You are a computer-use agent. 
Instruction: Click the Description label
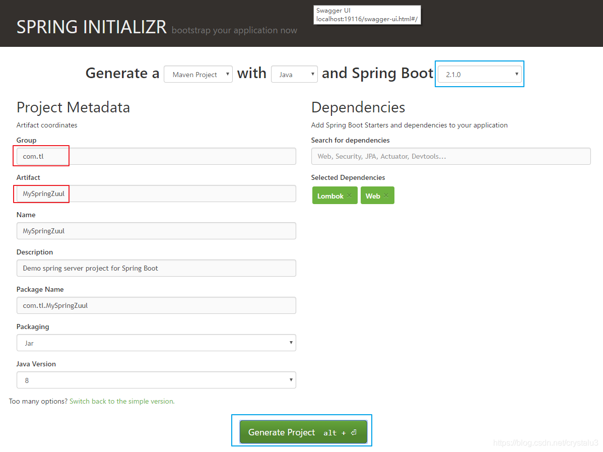pos(35,252)
